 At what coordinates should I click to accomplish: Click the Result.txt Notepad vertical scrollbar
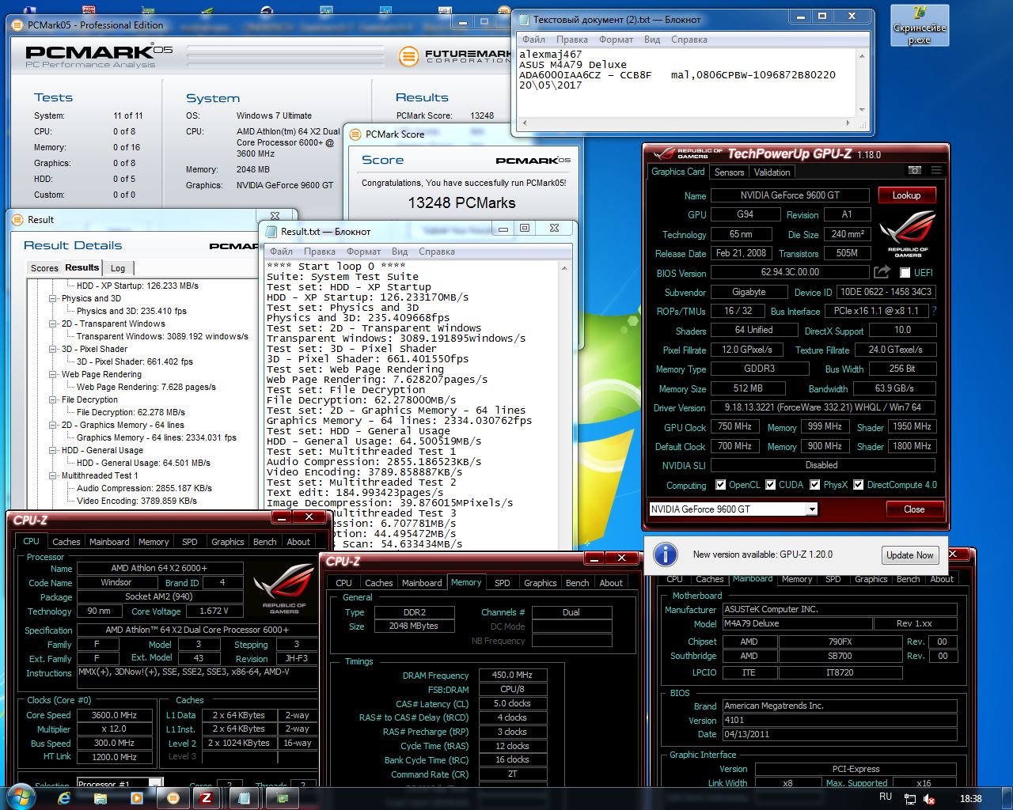[x=564, y=405]
